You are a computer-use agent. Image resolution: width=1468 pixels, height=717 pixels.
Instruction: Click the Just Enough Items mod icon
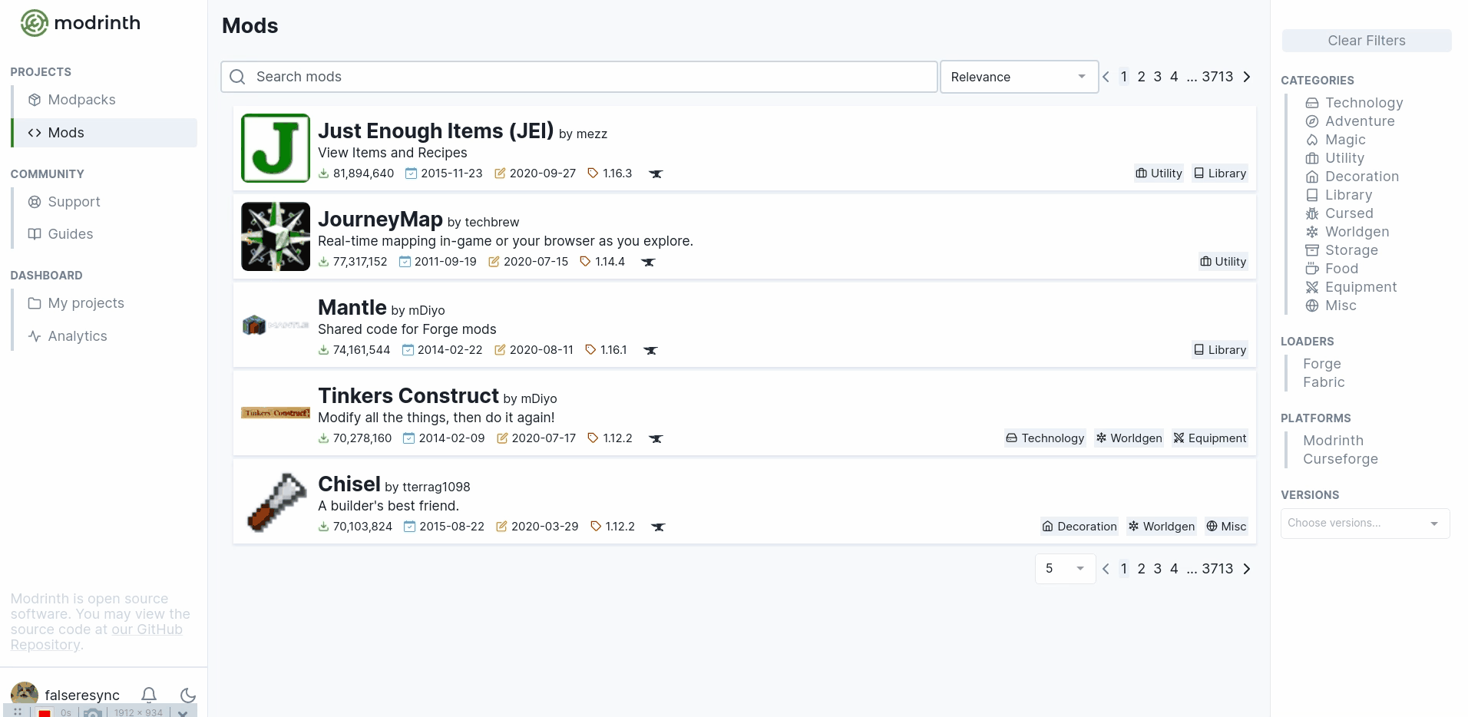[275, 148]
